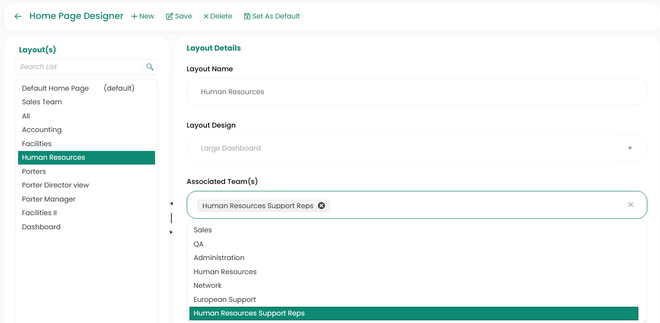This screenshot has height=323, width=660.
Task: Edit the Layout Name text field
Action: pyautogui.click(x=416, y=92)
